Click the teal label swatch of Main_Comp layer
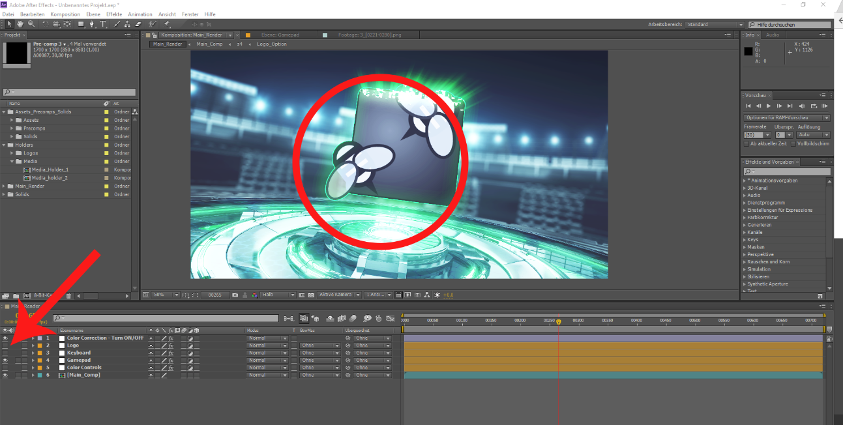The height and width of the screenshot is (425, 843). [40, 375]
